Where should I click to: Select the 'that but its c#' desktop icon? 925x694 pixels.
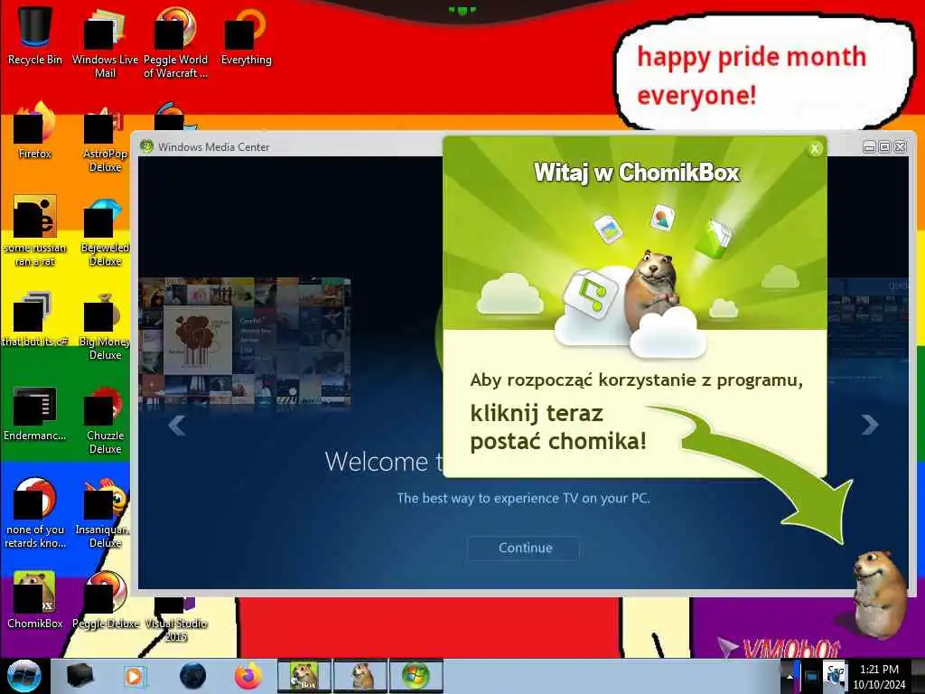click(35, 318)
